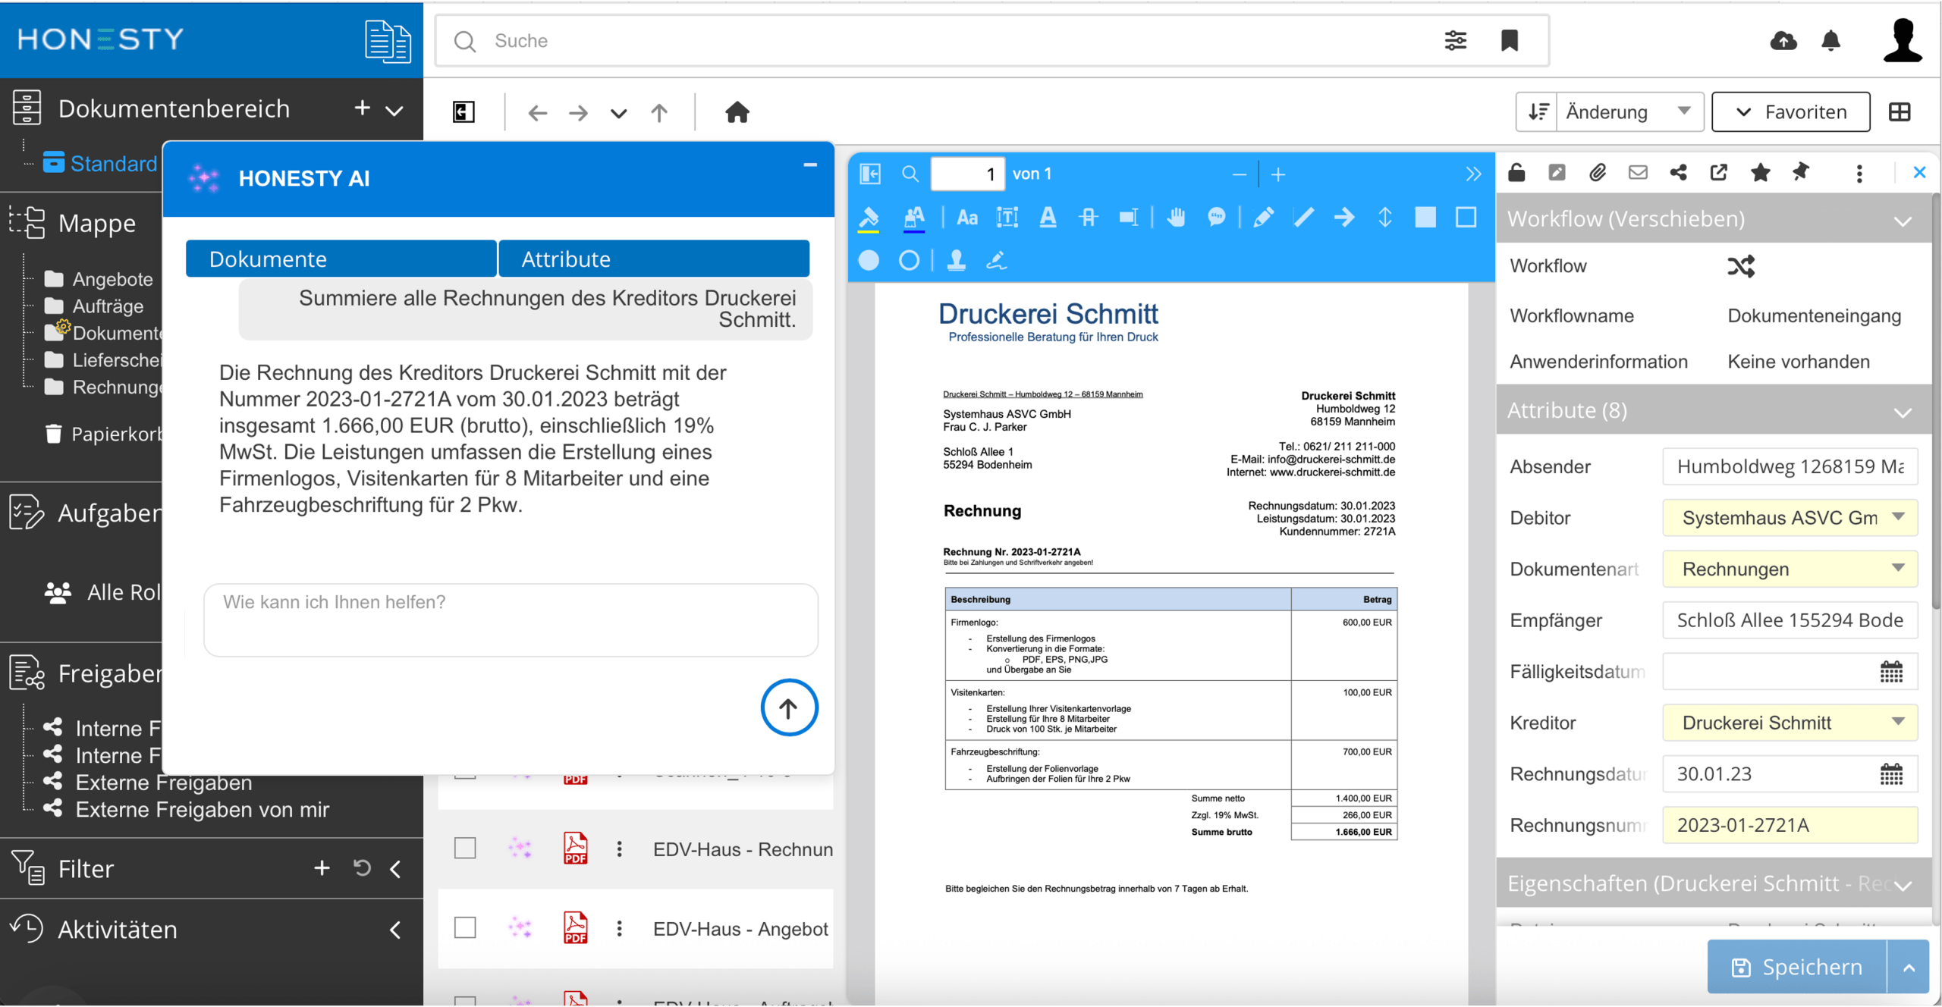Open Änderung sort dropdown
This screenshot has width=1942, height=1007.
[1629, 112]
